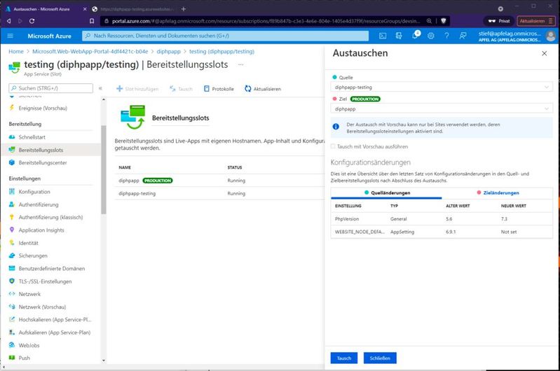Screen dimensions: 560x371
Task: Open the diphpapp breadcrumb link
Action: [x=169, y=51]
